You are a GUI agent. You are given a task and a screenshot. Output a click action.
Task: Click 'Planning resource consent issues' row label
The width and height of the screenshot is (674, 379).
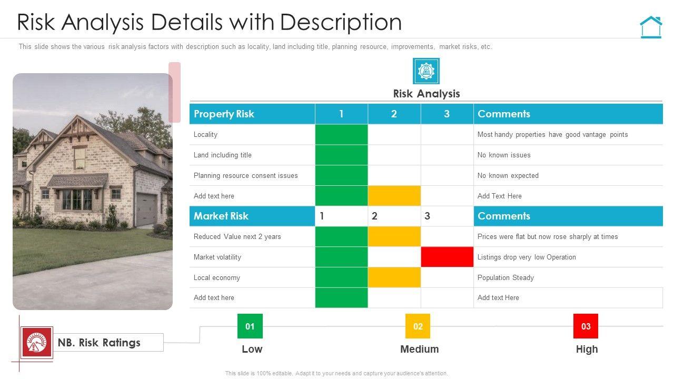coord(245,175)
